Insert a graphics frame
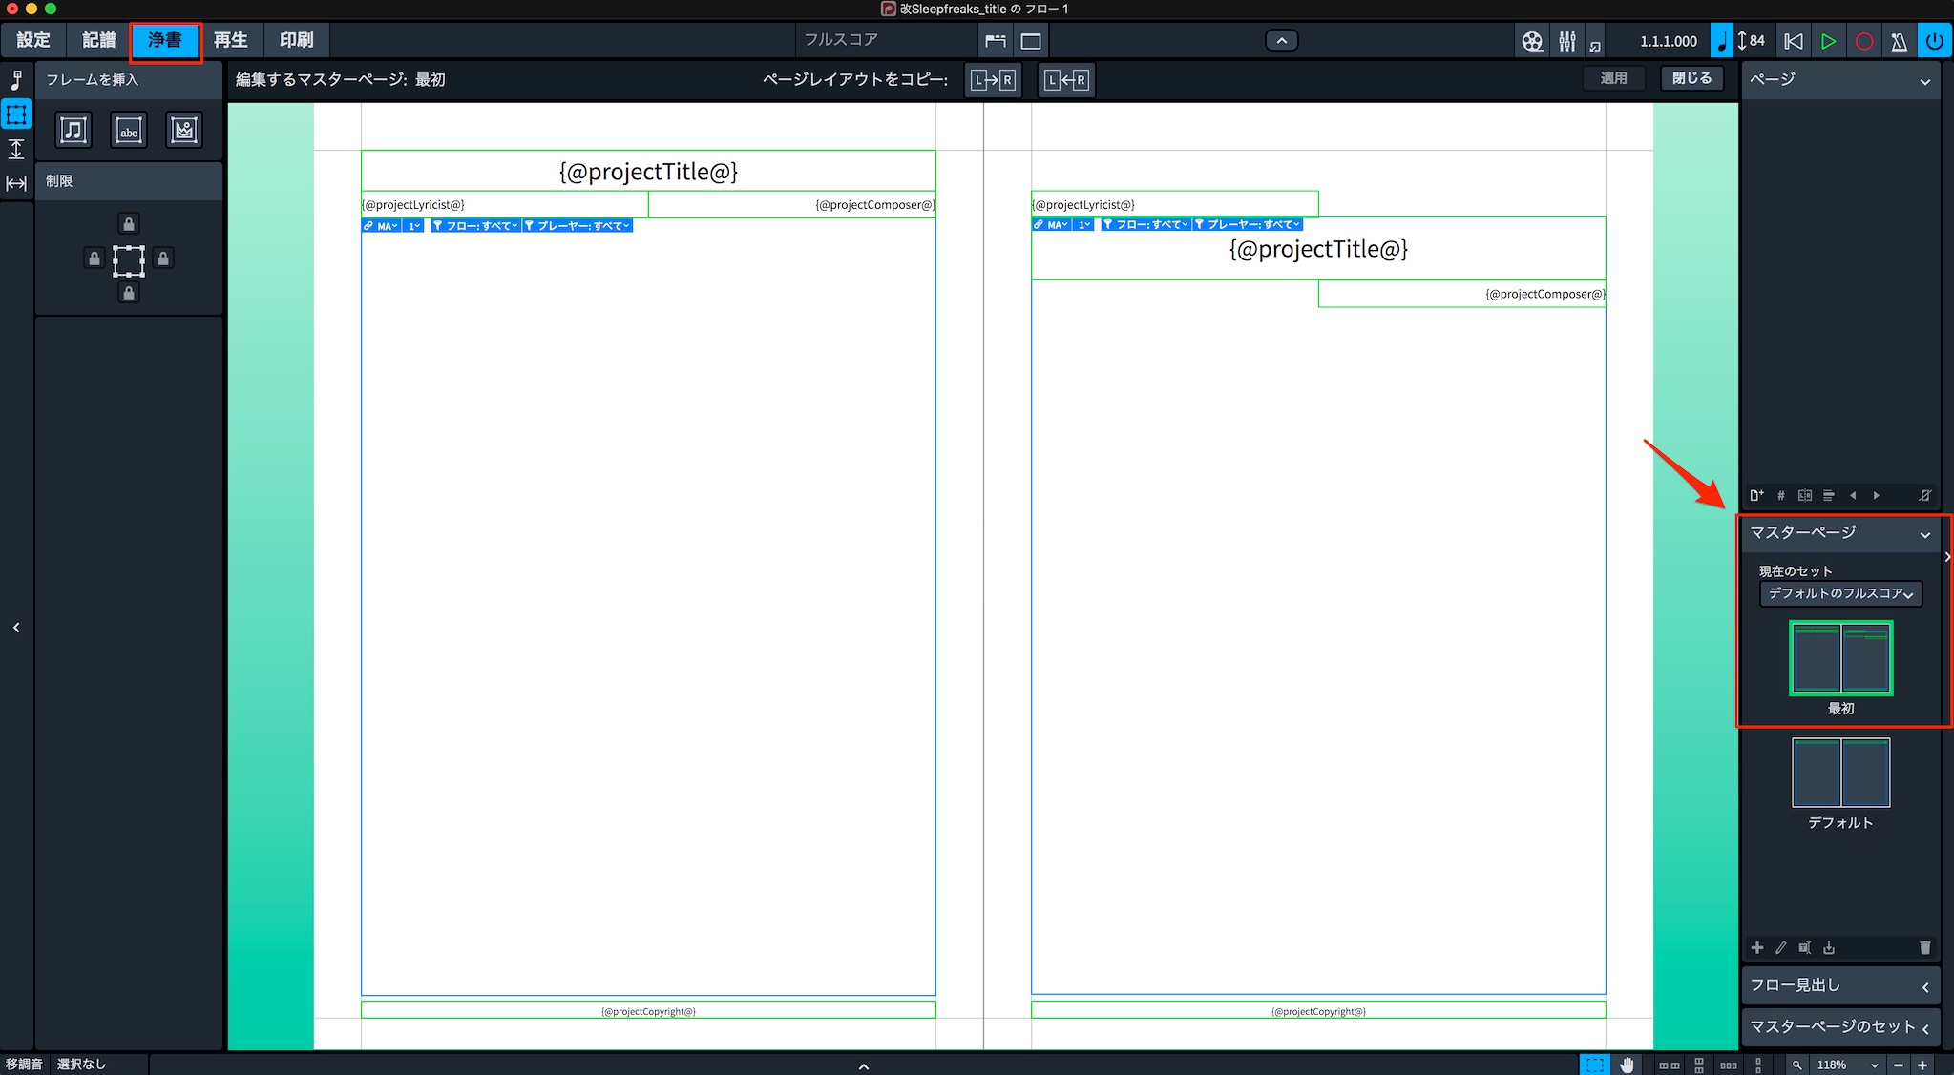Image resolution: width=1954 pixels, height=1075 pixels. (x=184, y=130)
